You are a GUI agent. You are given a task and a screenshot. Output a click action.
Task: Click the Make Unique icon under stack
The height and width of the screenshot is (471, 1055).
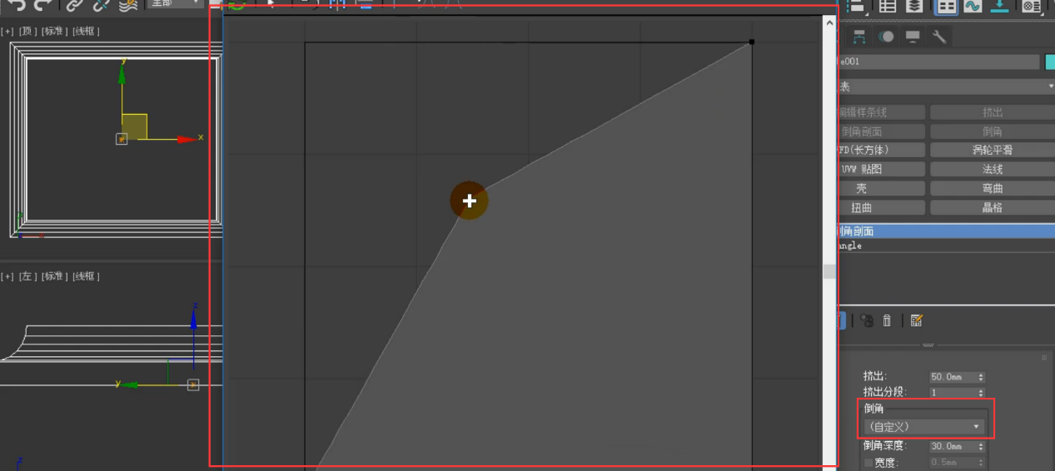pyautogui.click(x=867, y=320)
